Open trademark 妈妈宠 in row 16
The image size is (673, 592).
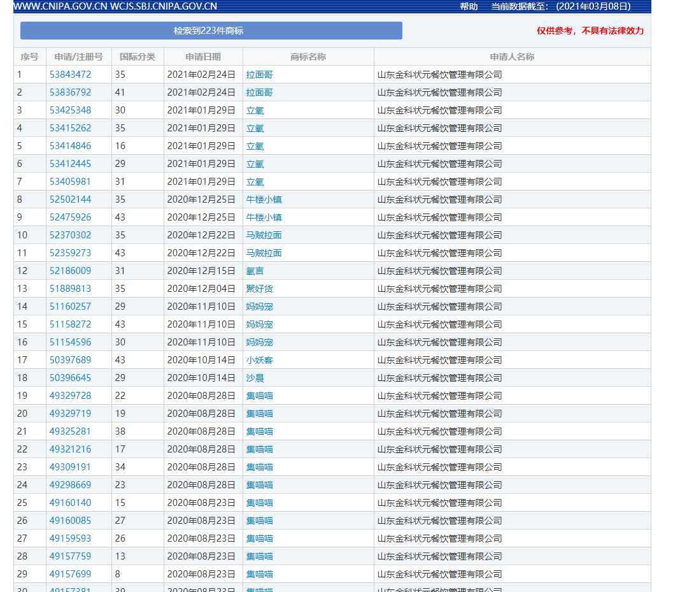click(259, 342)
